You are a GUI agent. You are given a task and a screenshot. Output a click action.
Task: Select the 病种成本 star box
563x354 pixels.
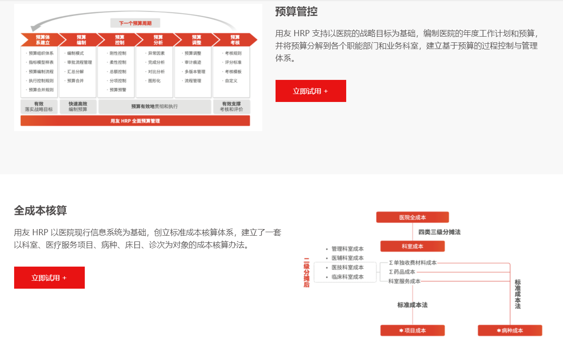click(510, 331)
